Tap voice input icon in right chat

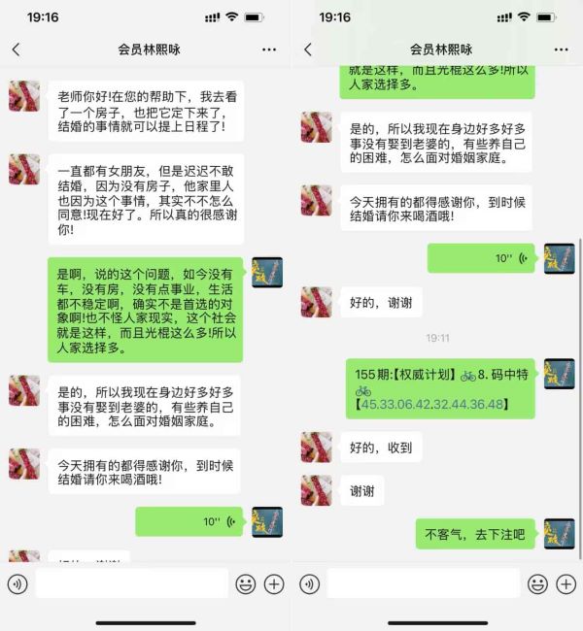pyautogui.click(x=309, y=583)
